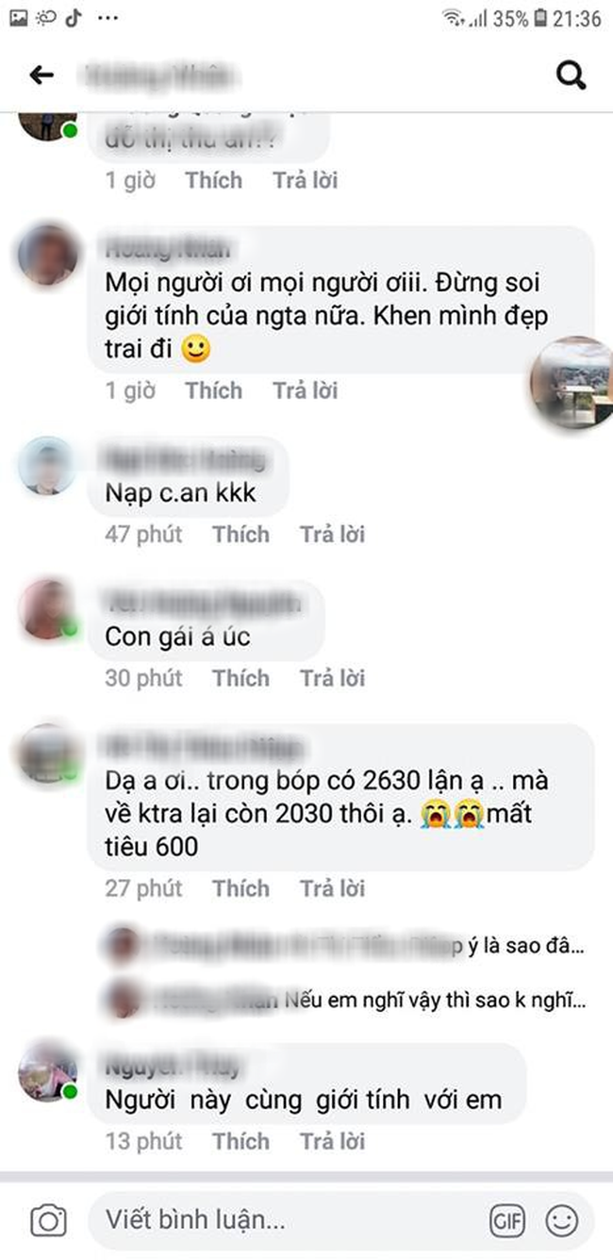This screenshot has width=613, height=1260.
Task: Like the 'Khen mình đẹp trai đi' comment
Action: click(x=213, y=390)
